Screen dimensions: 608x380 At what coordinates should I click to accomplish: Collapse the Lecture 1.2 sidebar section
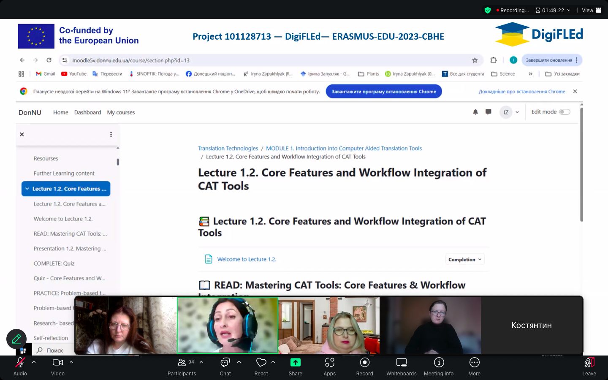27,189
